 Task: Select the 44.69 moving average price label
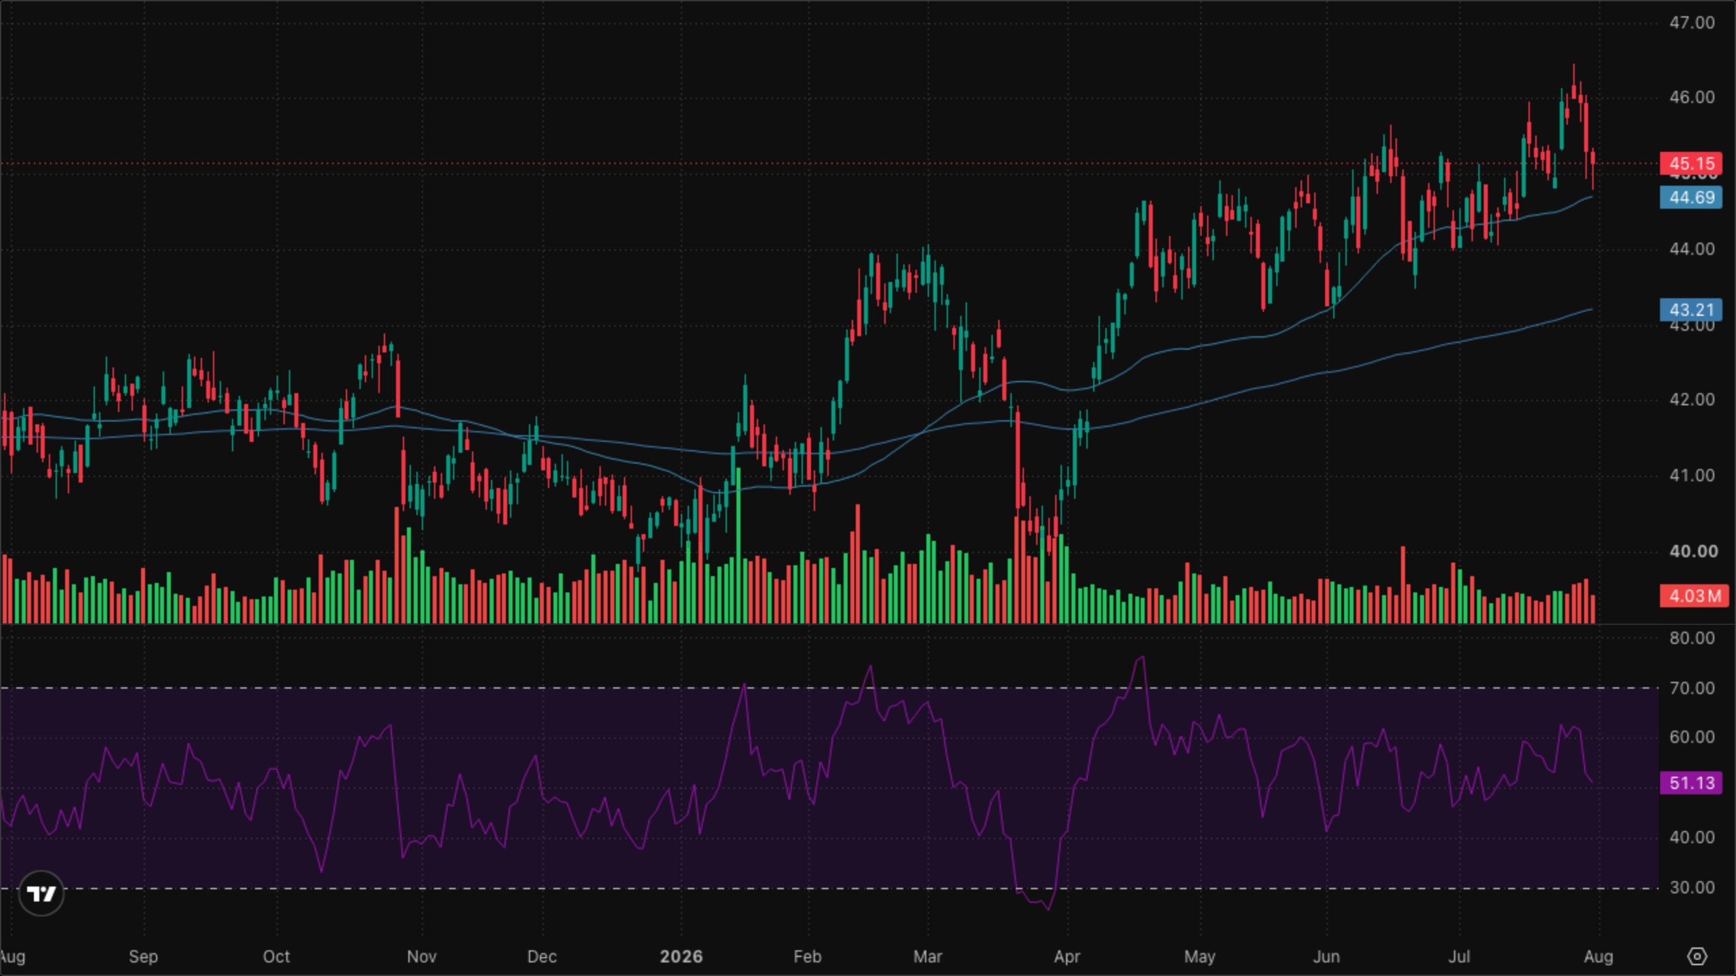[1691, 197]
